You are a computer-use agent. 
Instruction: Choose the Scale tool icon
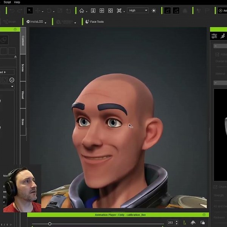[x=60, y=11]
